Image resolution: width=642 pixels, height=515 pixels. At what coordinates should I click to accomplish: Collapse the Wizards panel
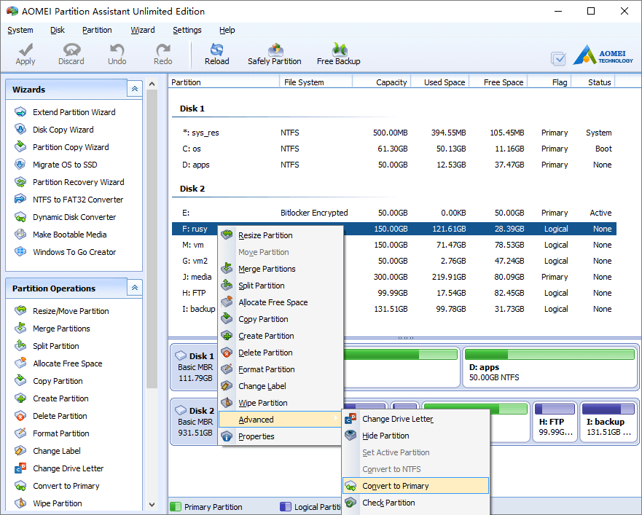pyautogui.click(x=134, y=89)
